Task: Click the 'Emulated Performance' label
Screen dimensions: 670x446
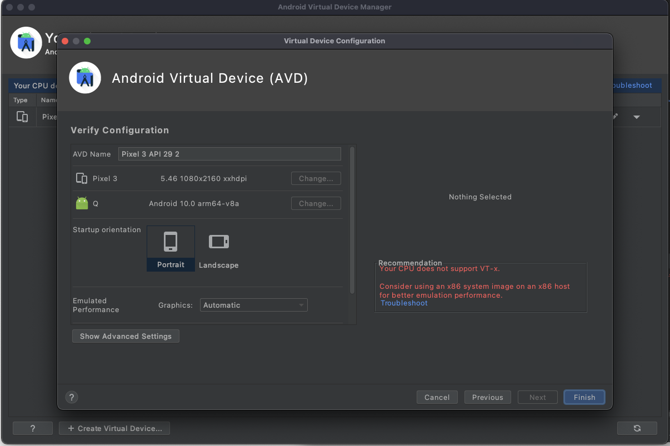Action: point(96,305)
